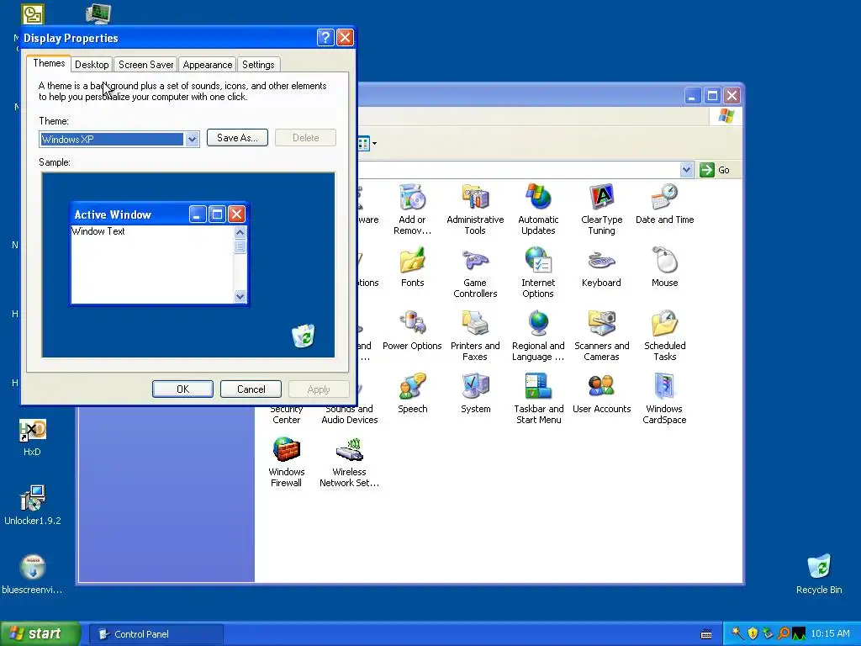Open Wireless Network Setup Wizard icon

[x=349, y=450]
